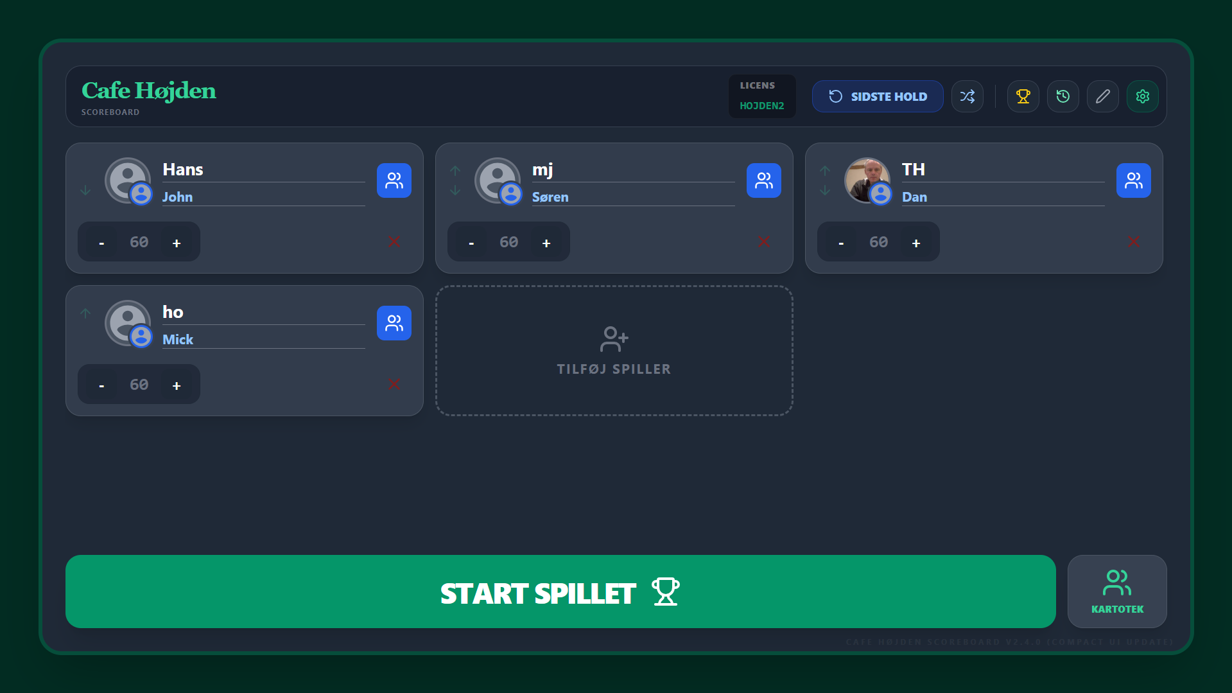1232x693 pixels.
Task: Open the trophy leaderboard icon
Action: coord(1023,96)
